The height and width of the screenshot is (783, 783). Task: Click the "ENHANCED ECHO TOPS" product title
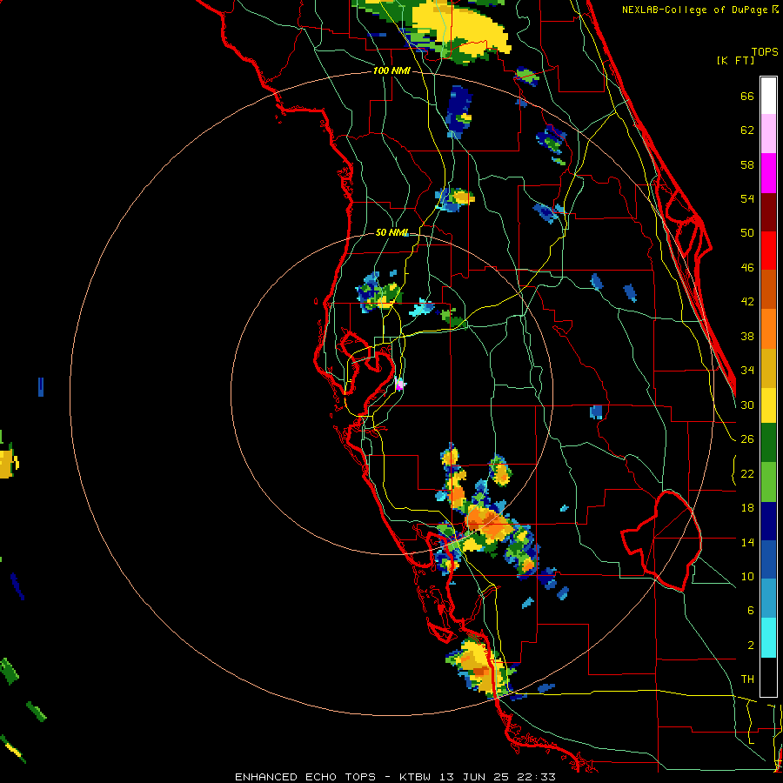pyautogui.click(x=305, y=777)
